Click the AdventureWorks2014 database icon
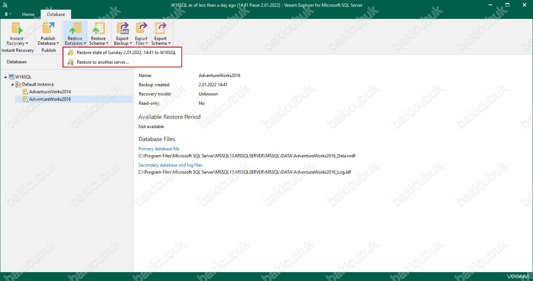Image resolution: width=533 pixels, height=281 pixels. pos(25,92)
